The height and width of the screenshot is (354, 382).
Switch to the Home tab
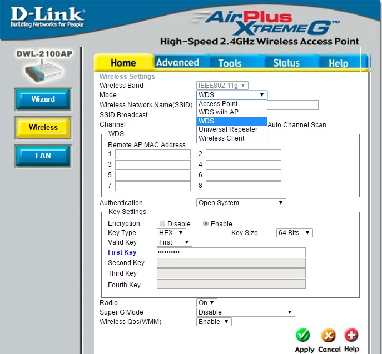click(x=123, y=63)
